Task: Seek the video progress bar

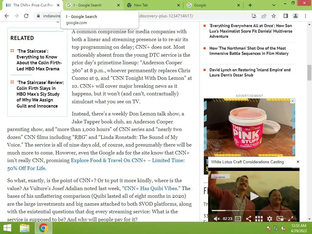Action: point(254,210)
